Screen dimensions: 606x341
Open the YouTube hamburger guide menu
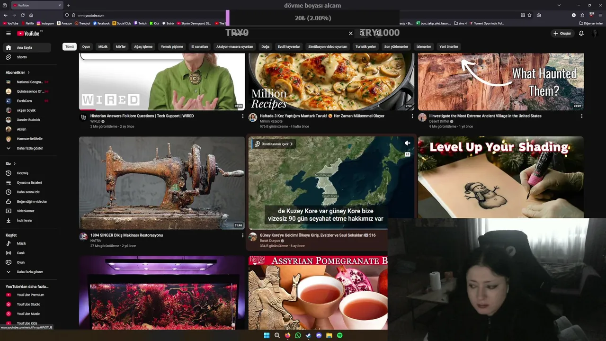(8, 33)
